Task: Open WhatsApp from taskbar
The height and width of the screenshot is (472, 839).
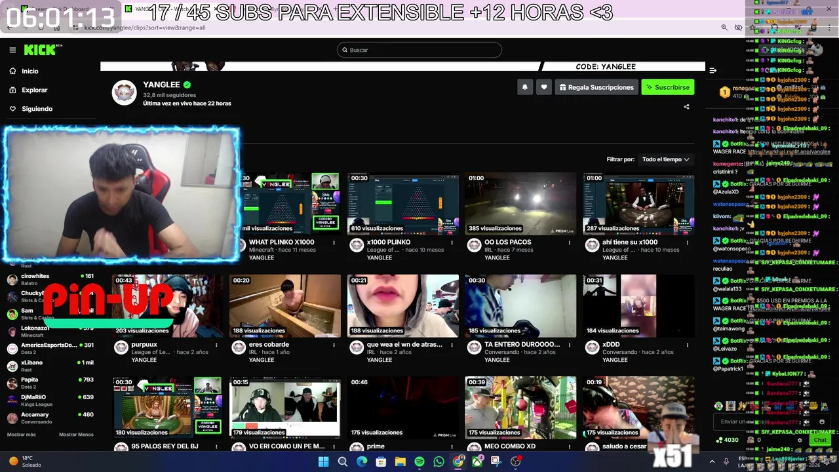Action: (439, 462)
